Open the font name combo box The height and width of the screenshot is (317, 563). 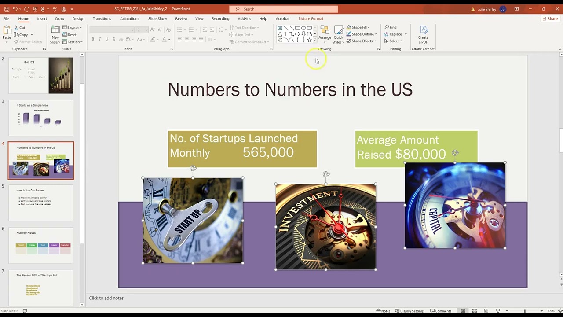click(x=112, y=30)
